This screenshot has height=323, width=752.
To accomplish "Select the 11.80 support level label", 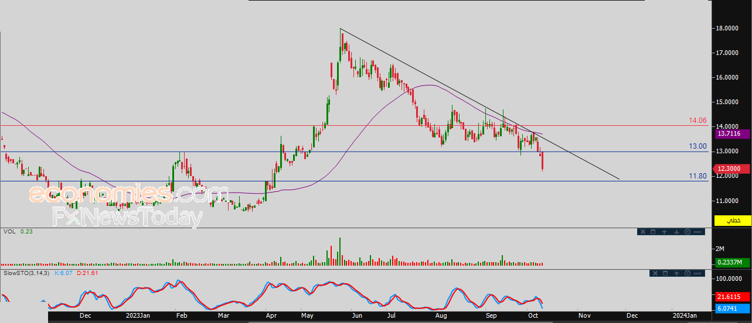I will [697, 176].
